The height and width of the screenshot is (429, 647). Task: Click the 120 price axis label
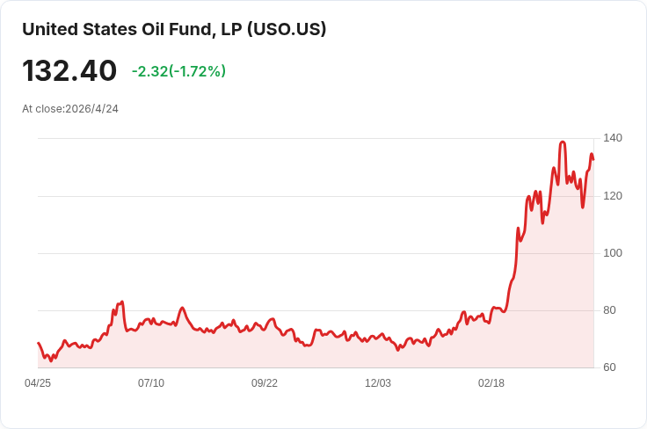[613, 196]
